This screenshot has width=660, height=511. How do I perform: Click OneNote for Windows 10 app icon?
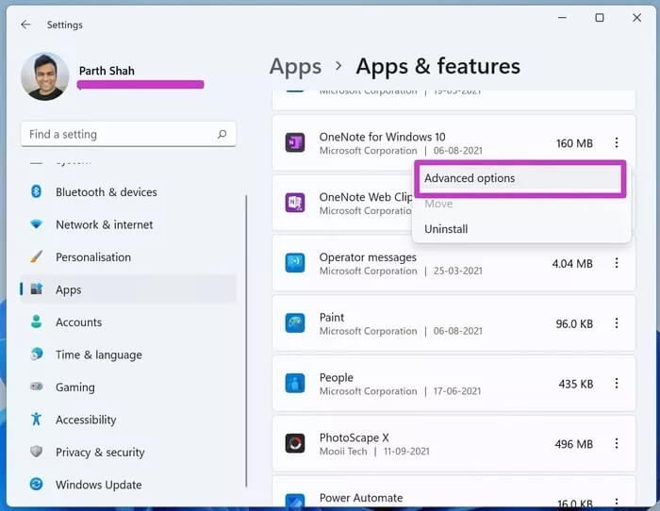(x=295, y=142)
